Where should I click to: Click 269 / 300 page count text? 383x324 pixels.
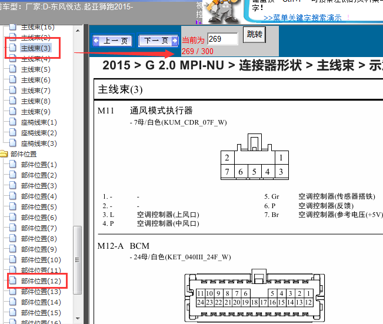point(197,51)
